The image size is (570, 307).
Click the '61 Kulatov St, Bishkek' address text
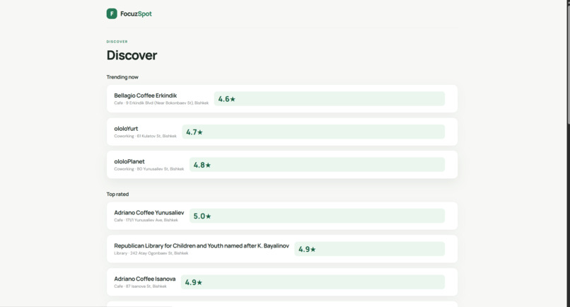click(157, 136)
